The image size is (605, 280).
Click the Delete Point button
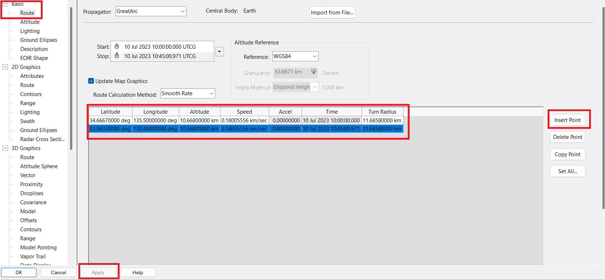coord(567,137)
